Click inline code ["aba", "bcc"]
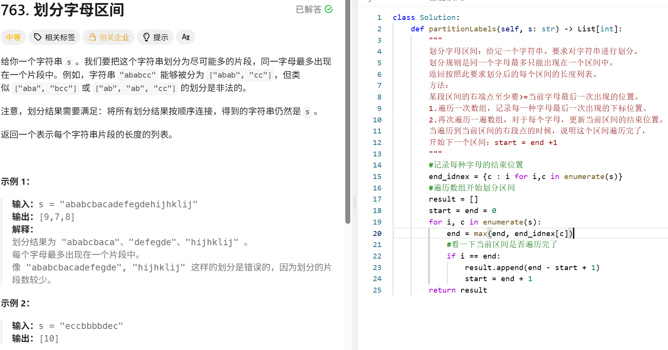Image resolution: width=668 pixels, height=350 pixels. 46,88
